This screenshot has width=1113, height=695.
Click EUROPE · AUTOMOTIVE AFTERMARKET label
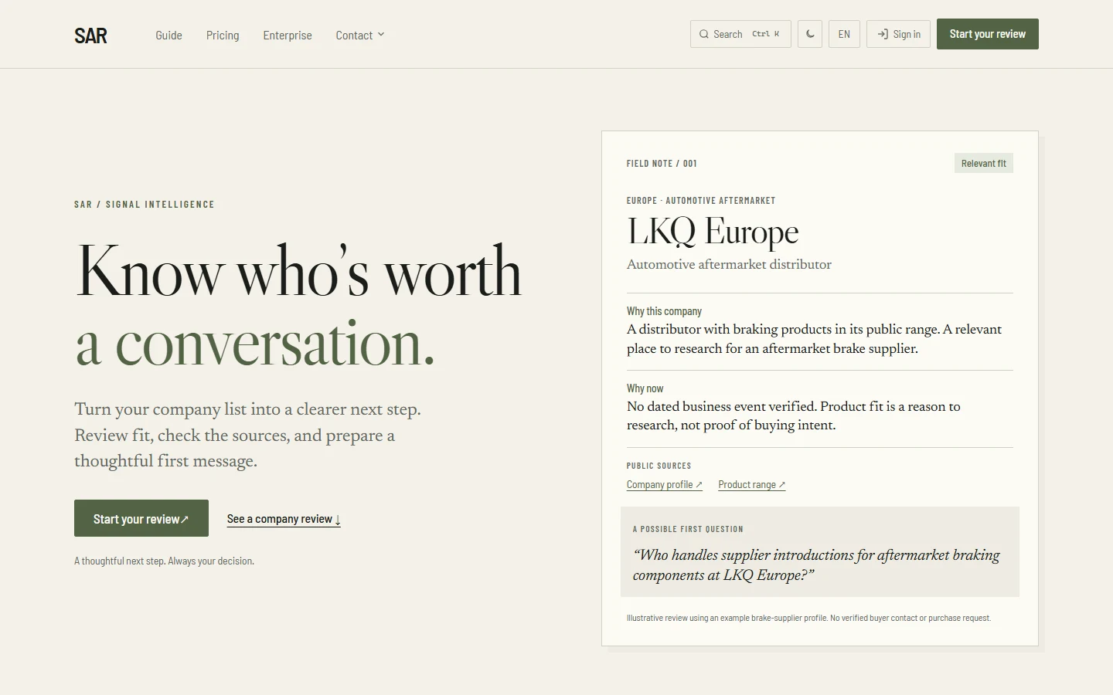coord(701,201)
